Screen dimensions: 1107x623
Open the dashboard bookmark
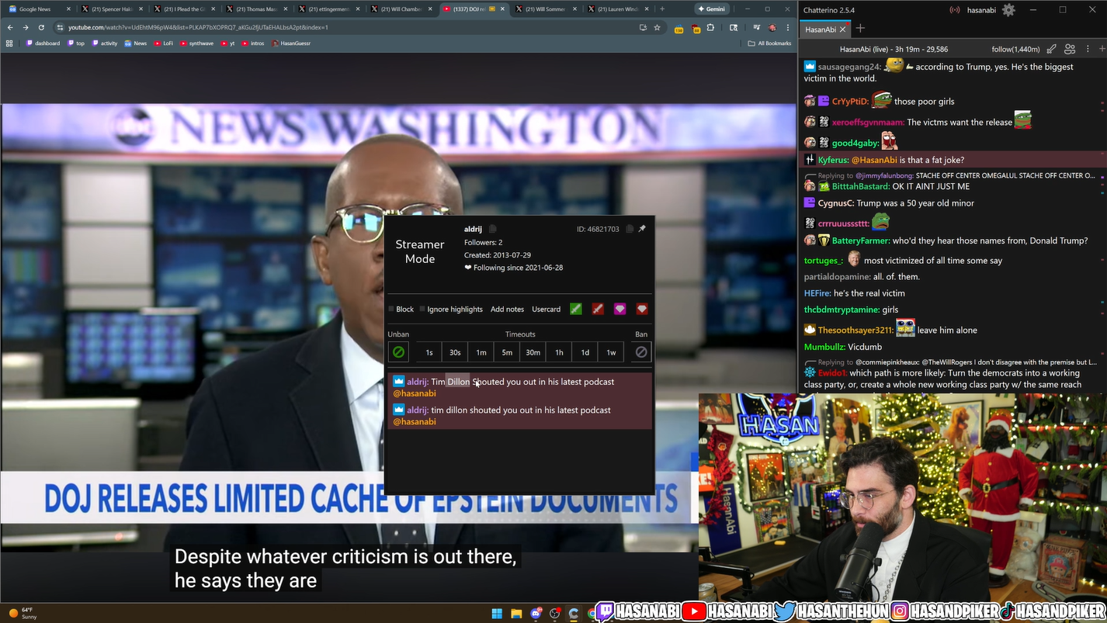pyautogui.click(x=43, y=43)
